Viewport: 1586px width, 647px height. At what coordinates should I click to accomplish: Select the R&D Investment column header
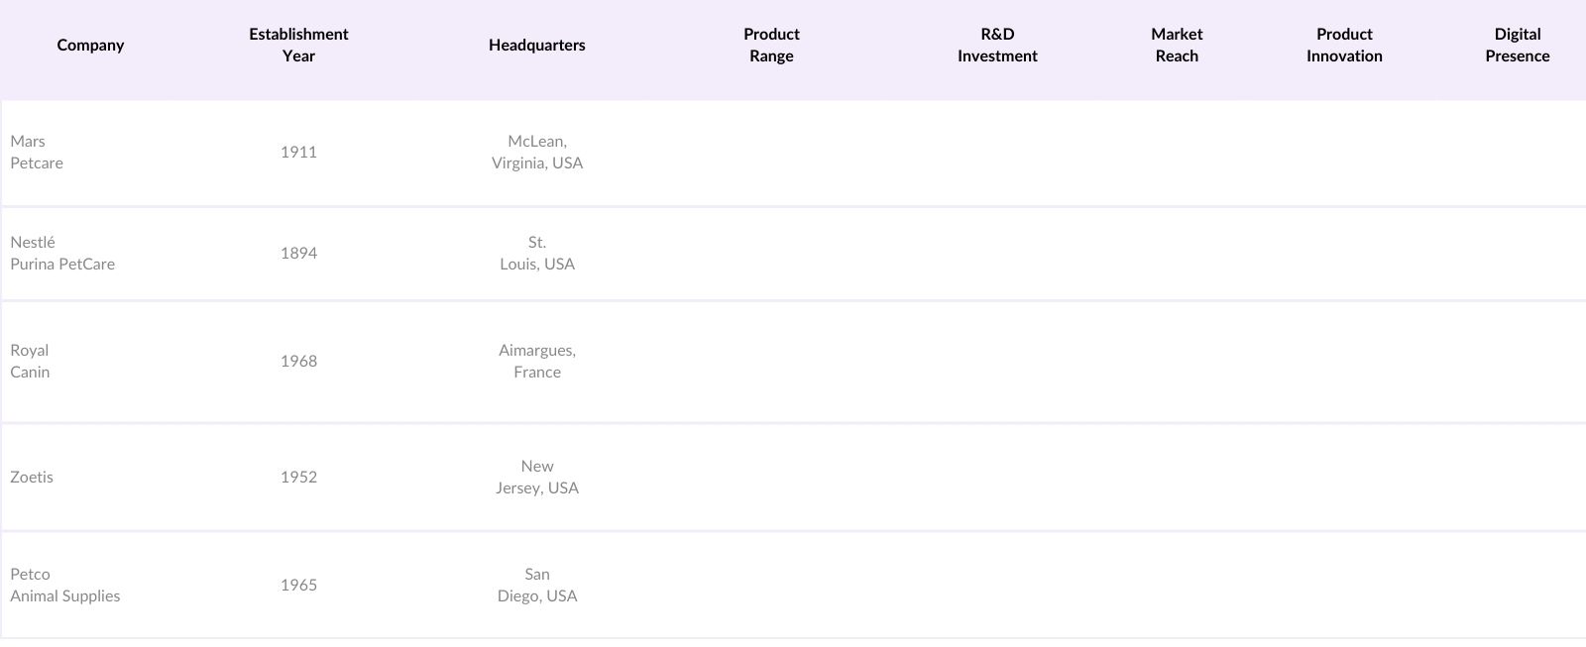997,45
